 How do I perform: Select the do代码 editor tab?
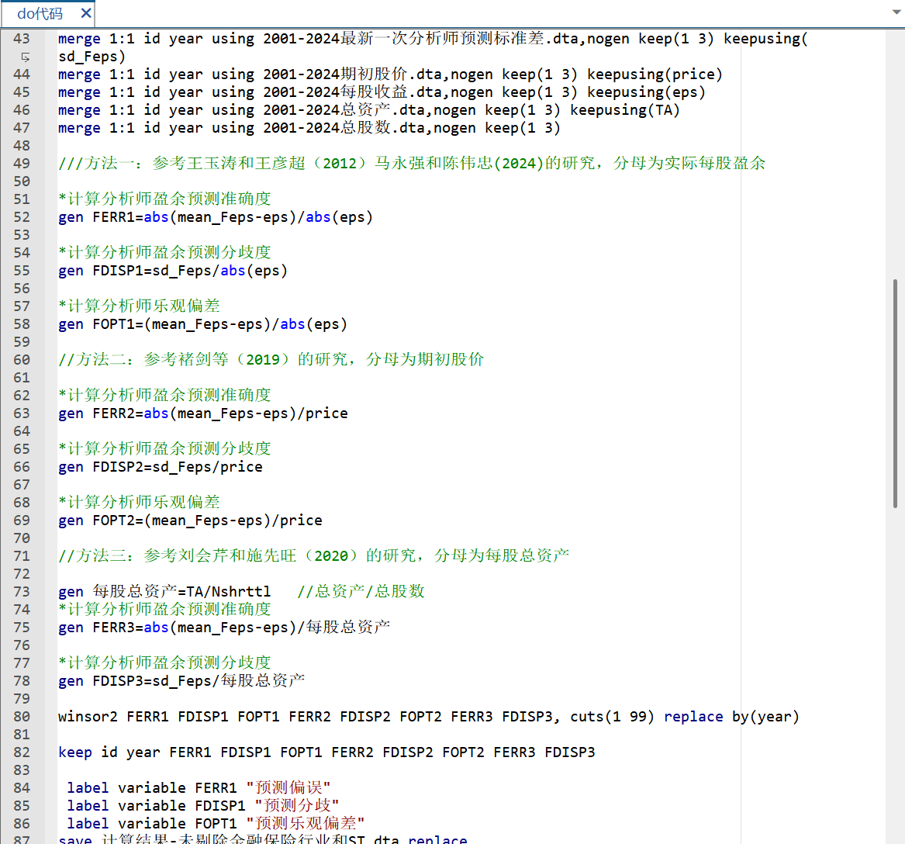pyautogui.click(x=40, y=13)
